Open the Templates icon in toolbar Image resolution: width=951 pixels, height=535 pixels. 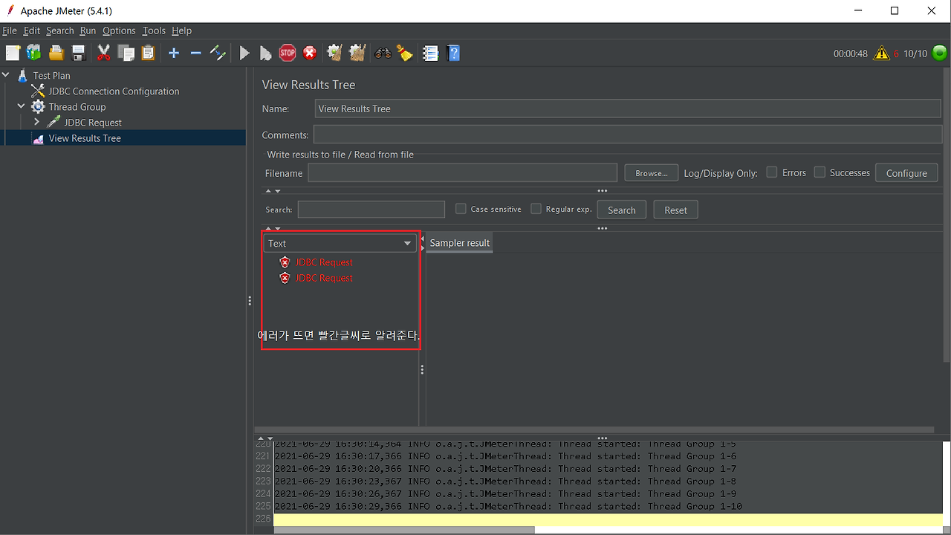click(34, 53)
